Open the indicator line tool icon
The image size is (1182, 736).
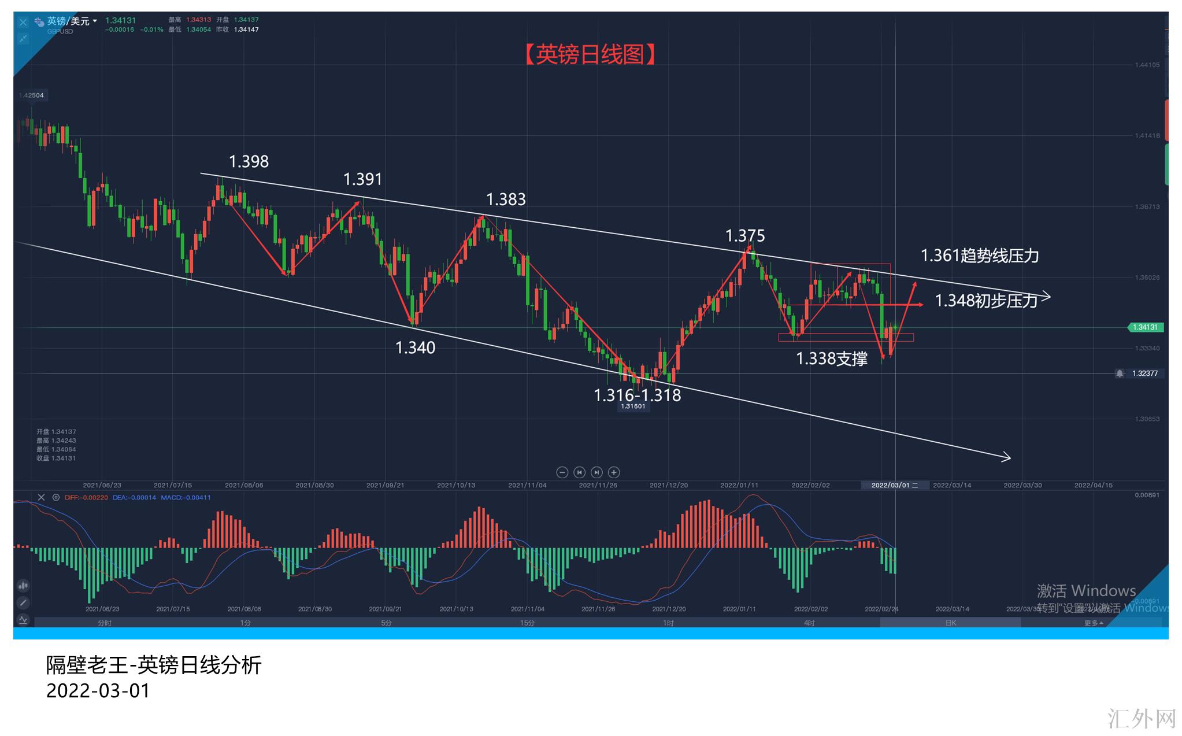(x=23, y=620)
